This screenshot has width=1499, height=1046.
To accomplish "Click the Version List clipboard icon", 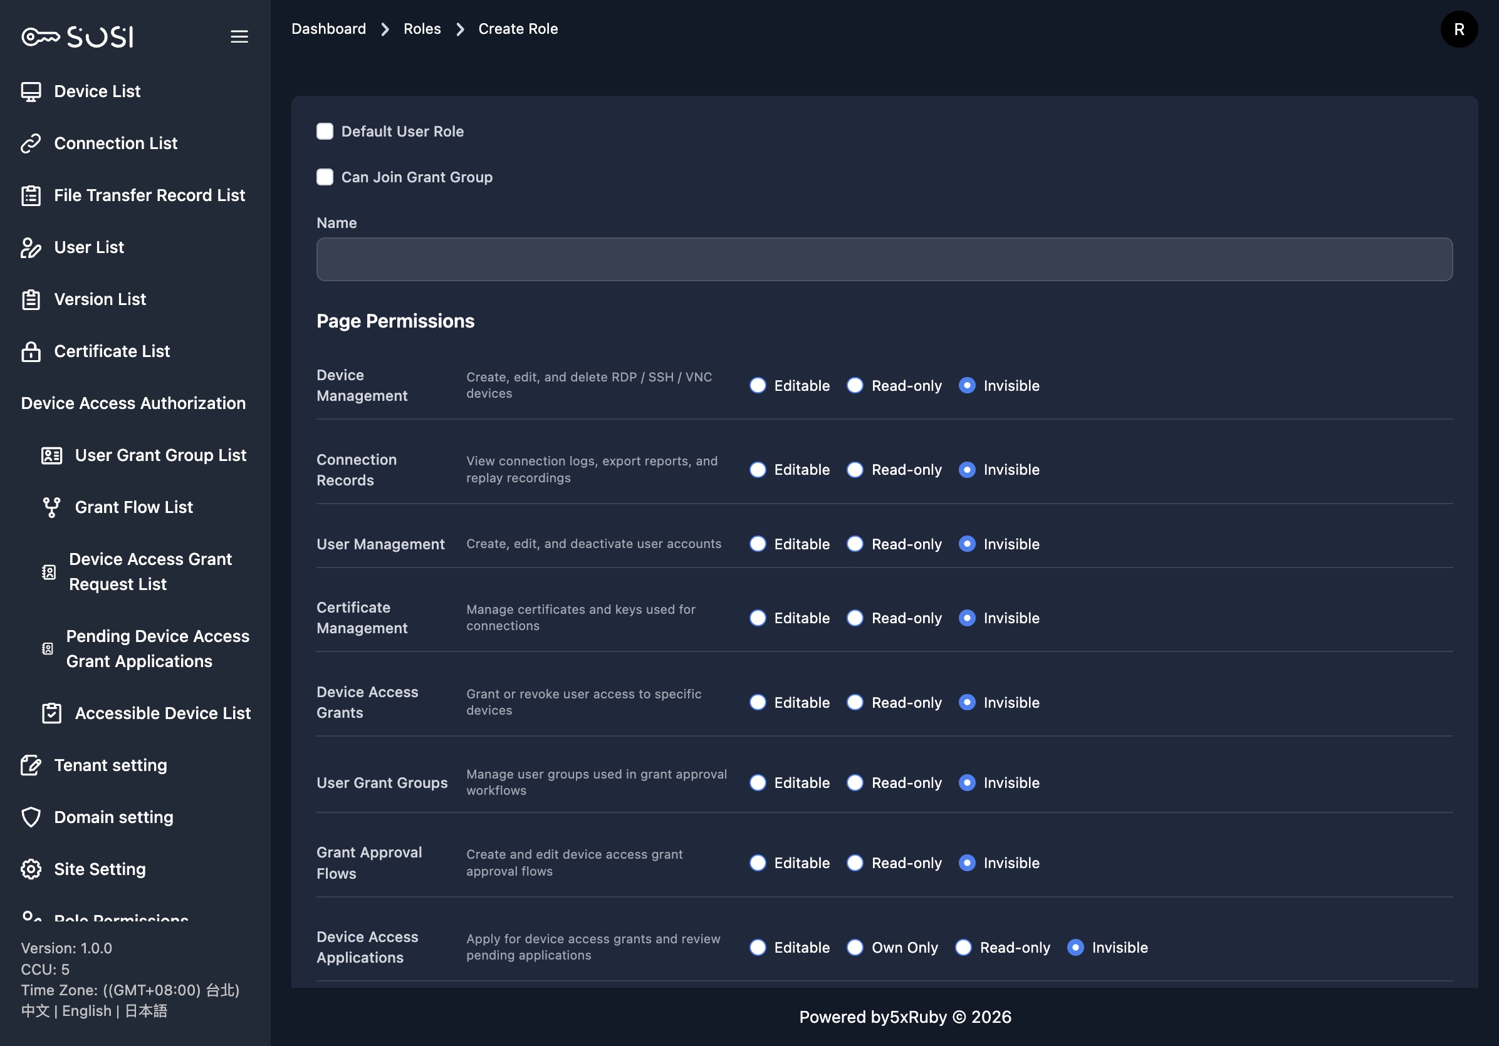I will point(31,300).
